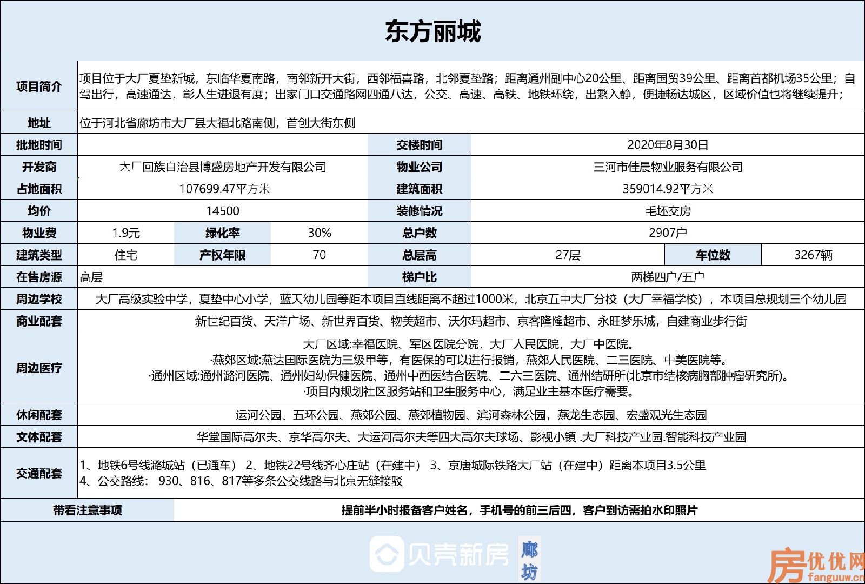
Task: Click the property term value 70
Action: 320,255
